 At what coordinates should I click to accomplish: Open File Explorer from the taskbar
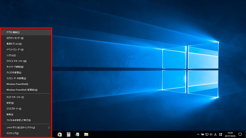point(86,134)
